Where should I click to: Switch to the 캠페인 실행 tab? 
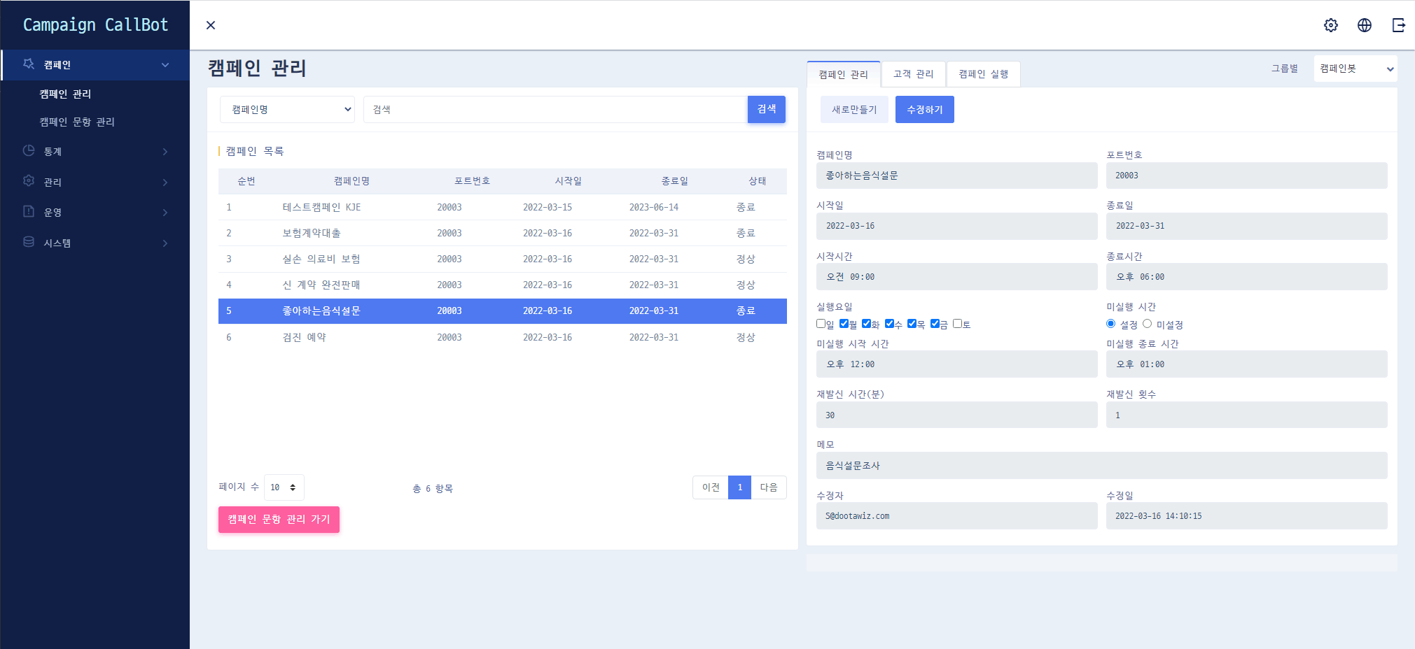tap(983, 74)
